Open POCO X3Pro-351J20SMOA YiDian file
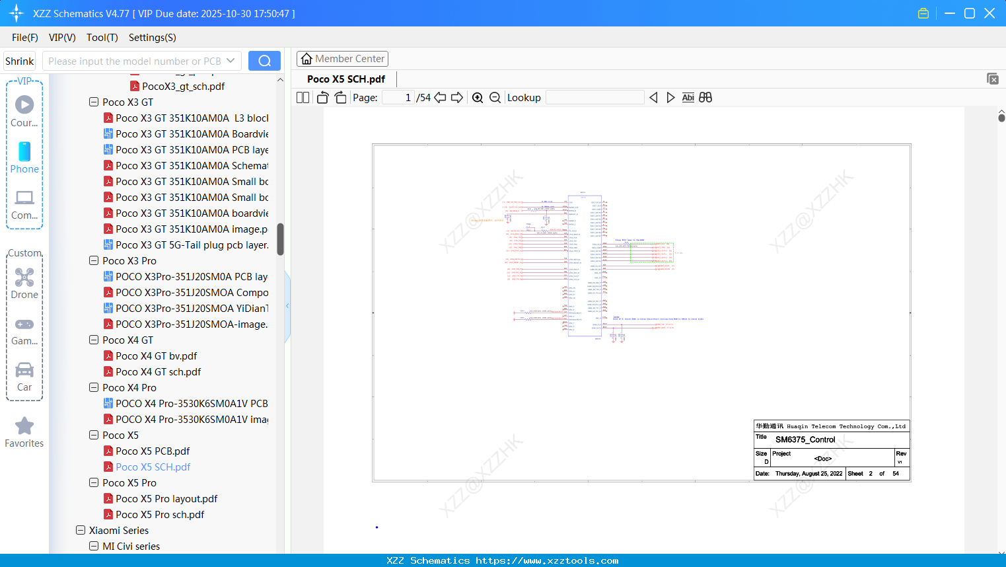Viewport: 1006px width, 567px height. coord(186,309)
